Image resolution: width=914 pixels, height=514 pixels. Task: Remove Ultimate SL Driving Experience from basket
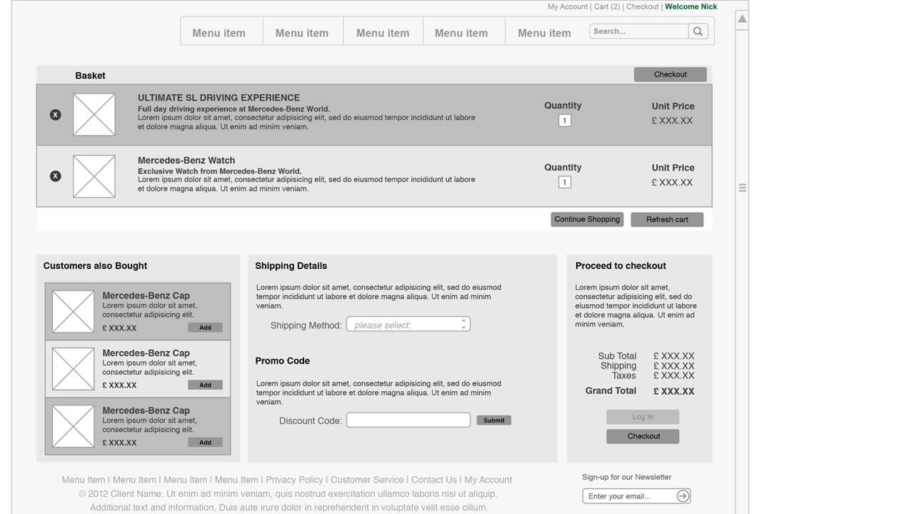coord(56,115)
